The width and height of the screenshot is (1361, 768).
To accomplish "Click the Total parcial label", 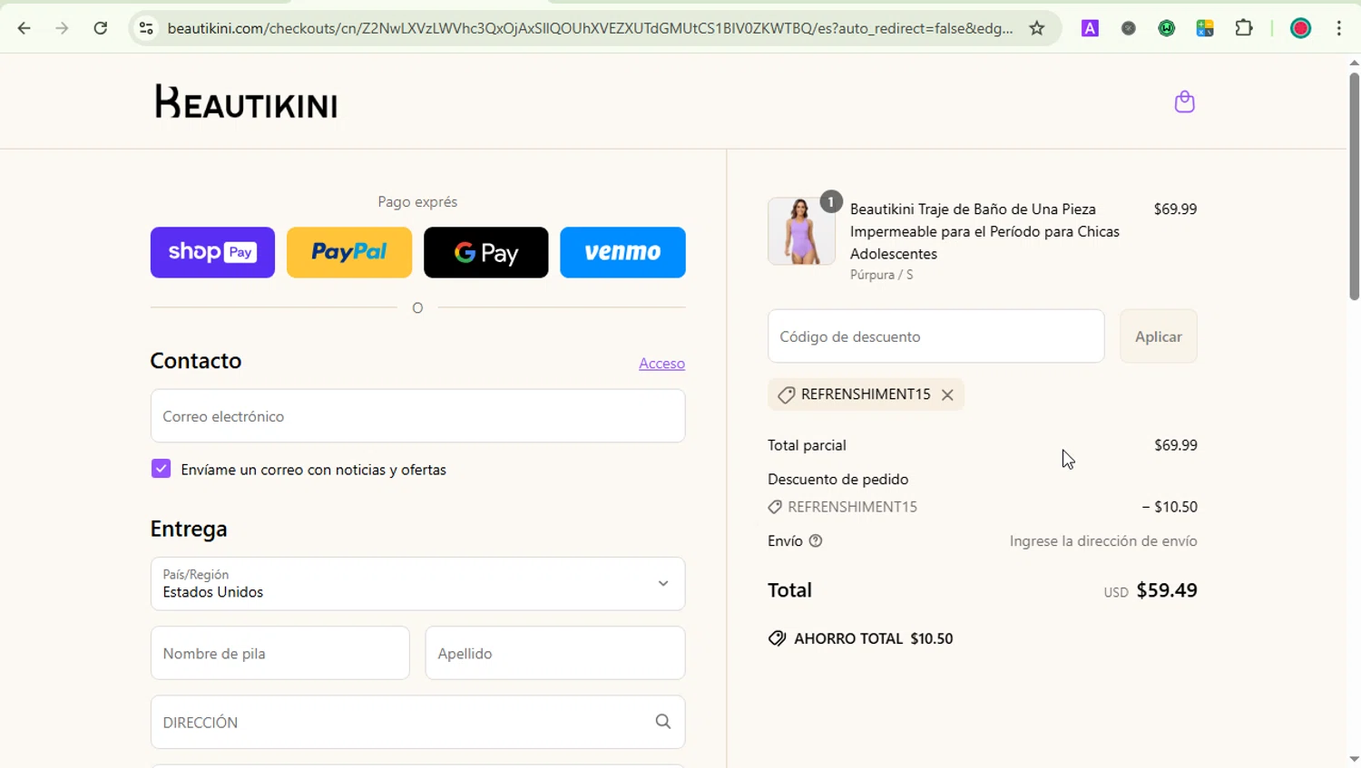I will pos(807,445).
